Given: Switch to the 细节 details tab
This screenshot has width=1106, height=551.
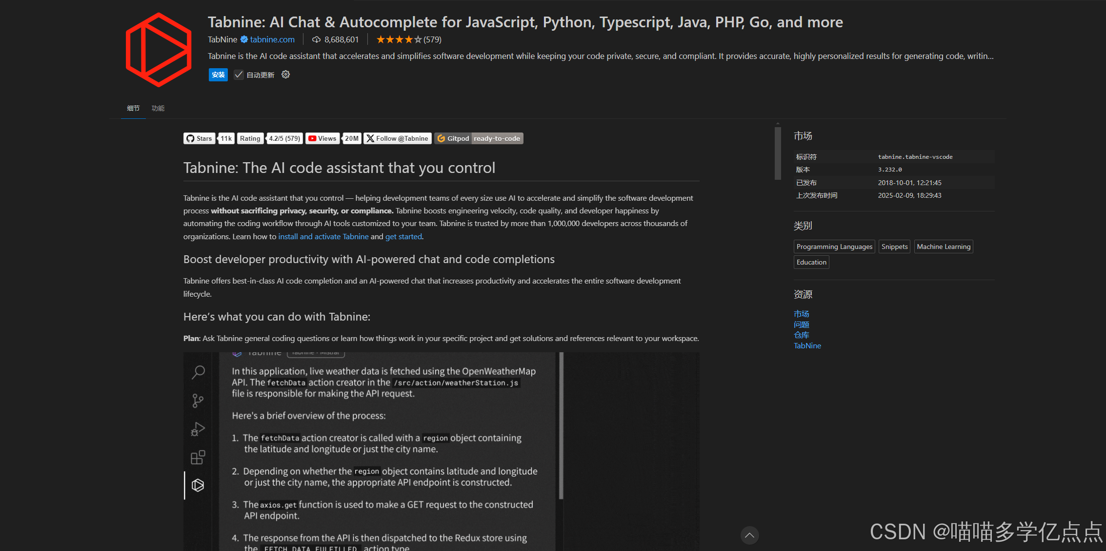Looking at the screenshot, I should [133, 108].
